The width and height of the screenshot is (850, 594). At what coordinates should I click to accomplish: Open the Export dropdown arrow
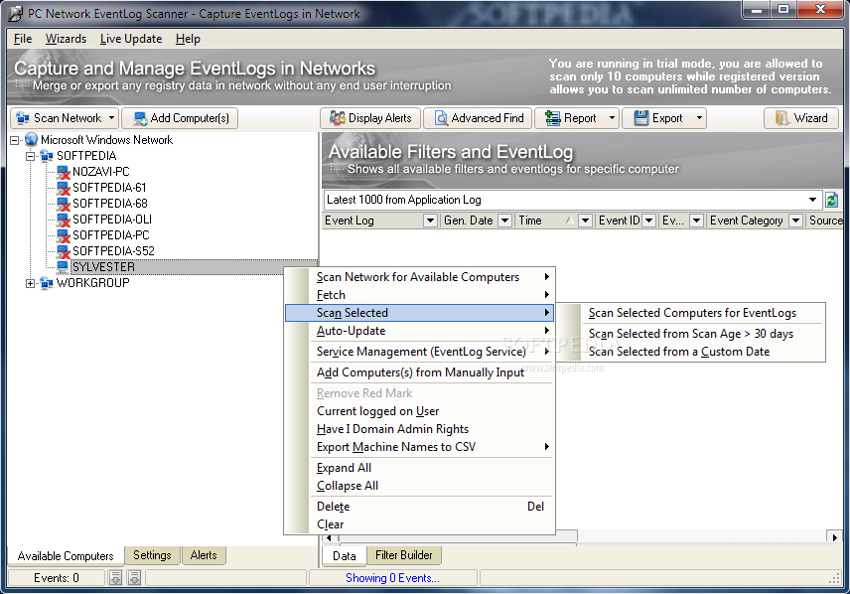point(699,118)
